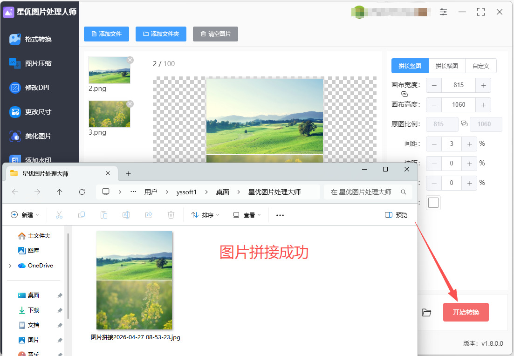
Task: Open the 修改DPI tool
Action: (29, 88)
